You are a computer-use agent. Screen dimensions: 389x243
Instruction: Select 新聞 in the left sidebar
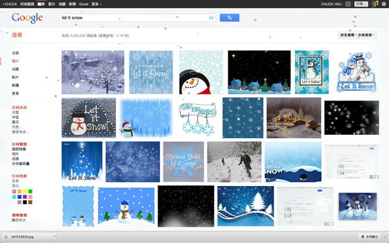16,86
